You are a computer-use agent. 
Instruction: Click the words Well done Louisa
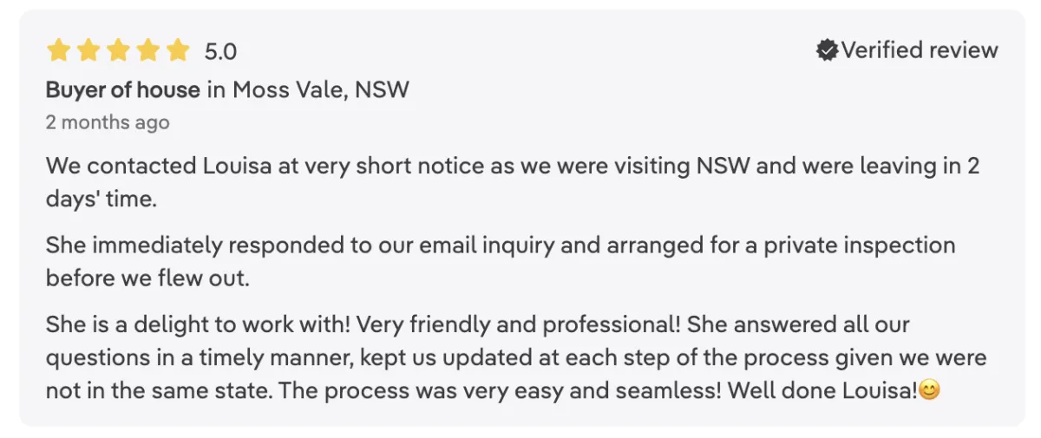pos(822,390)
